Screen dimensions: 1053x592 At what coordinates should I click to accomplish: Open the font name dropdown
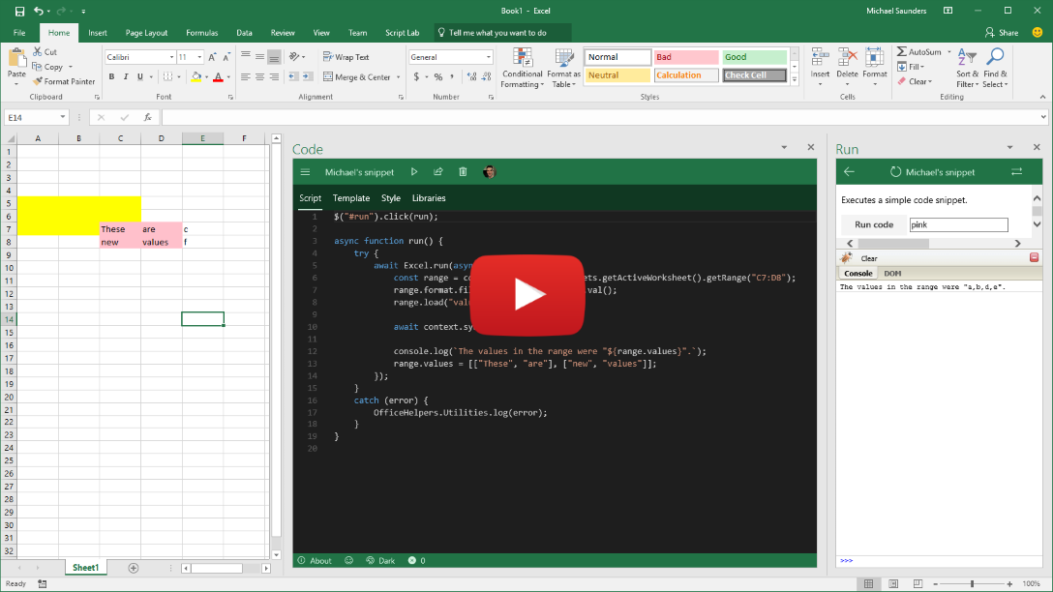[171, 57]
